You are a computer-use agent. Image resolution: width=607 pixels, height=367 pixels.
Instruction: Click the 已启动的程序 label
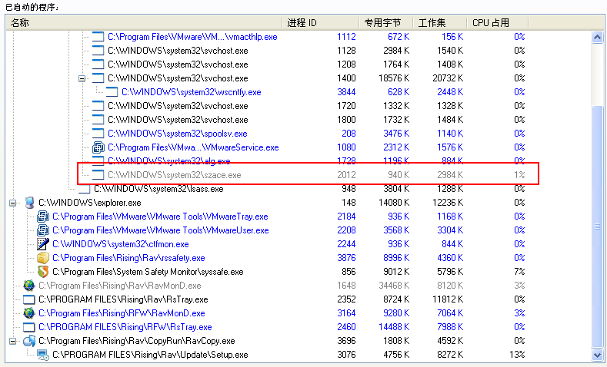[32, 7]
